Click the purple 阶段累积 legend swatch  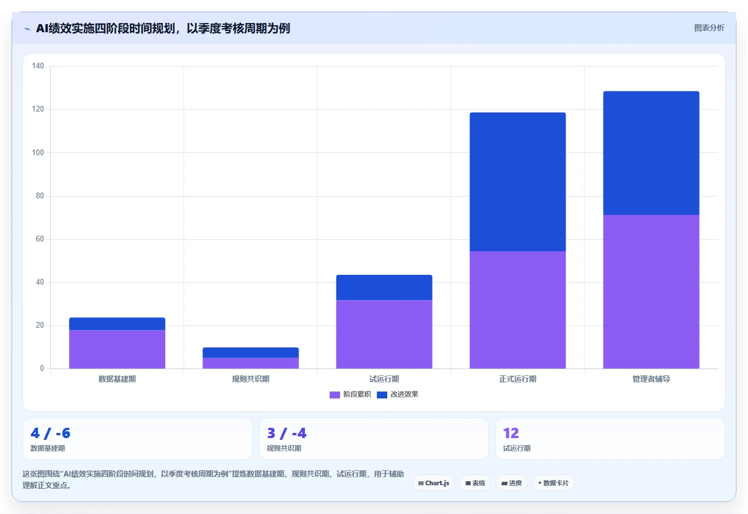point(335,395)
